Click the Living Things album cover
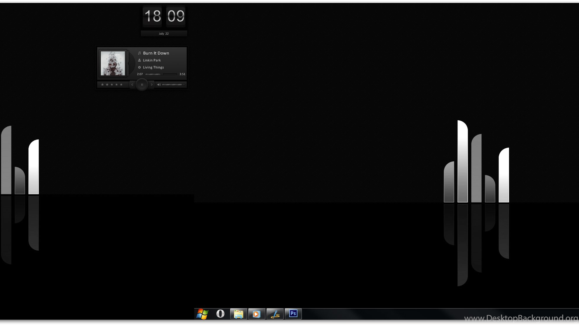Screen dimensions: 579x325 113,63
